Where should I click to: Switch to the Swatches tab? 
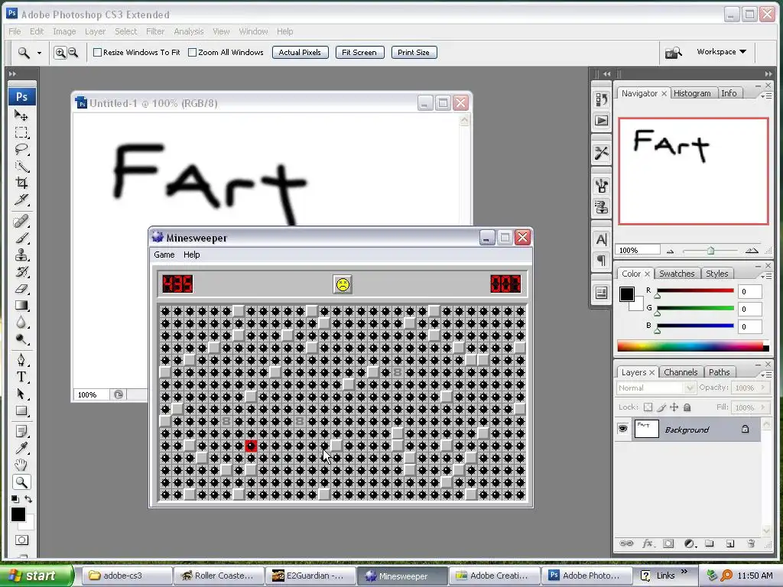[x=677, y=274]
